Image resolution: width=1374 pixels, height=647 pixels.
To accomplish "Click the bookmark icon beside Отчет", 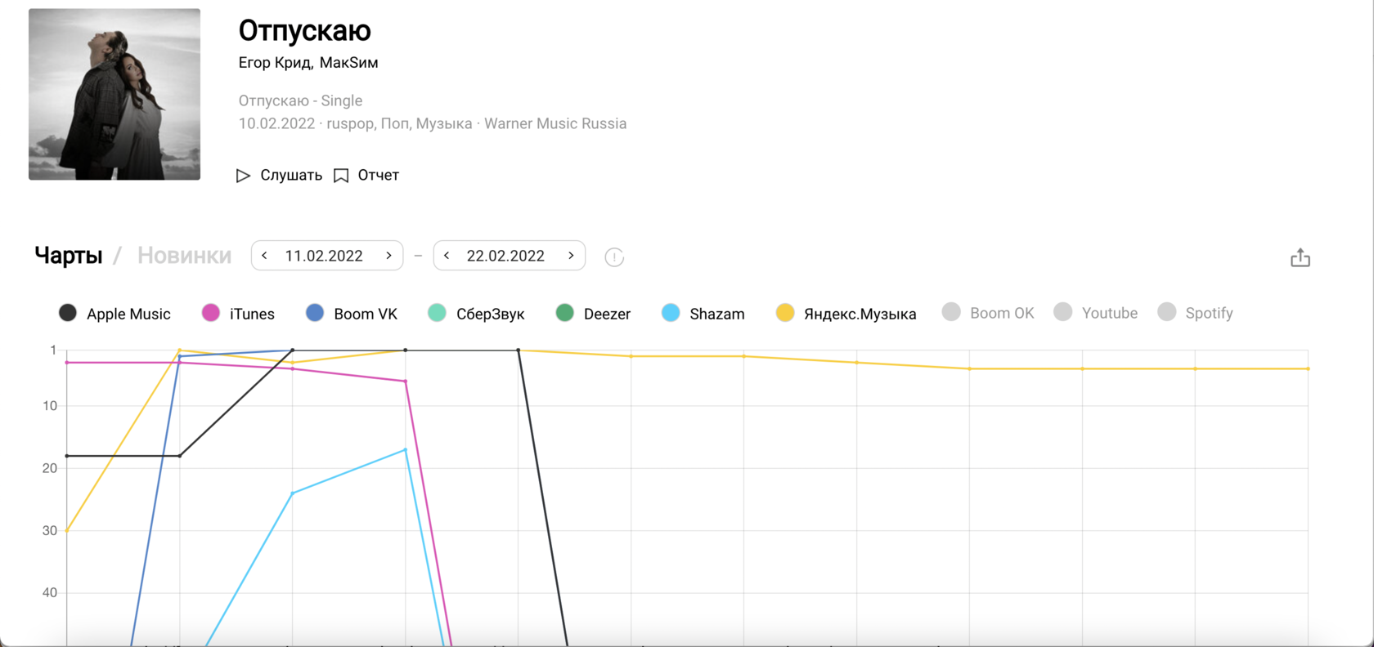I will pos(341,176).
